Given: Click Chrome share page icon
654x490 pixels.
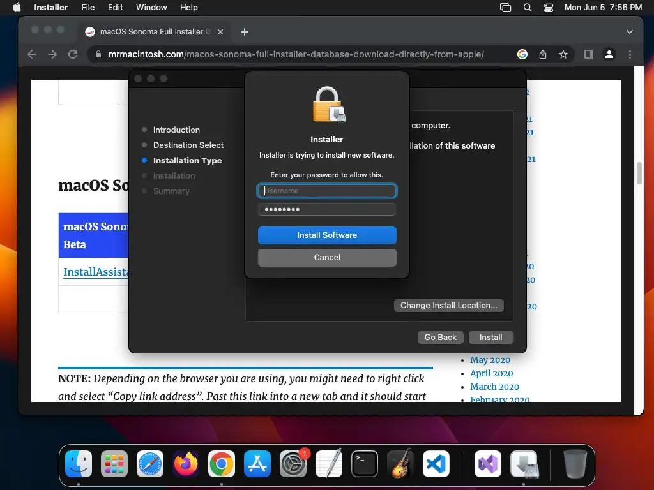Looking at the screenshot, I should (543, 54).
